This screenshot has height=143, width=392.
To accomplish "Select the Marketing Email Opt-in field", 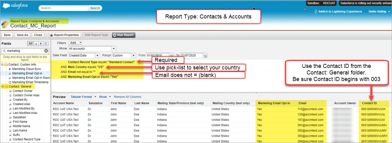I will click(27, 73).
